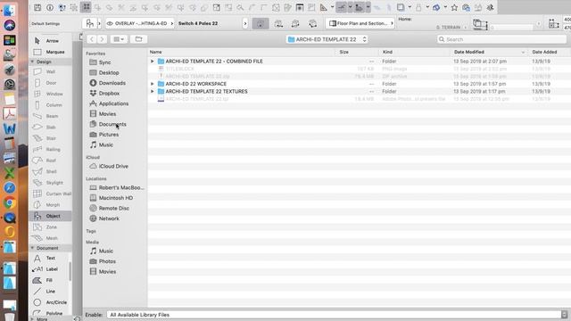Click the new folder path button
This screenshot has height=321, width=571.
coord(139,39)
